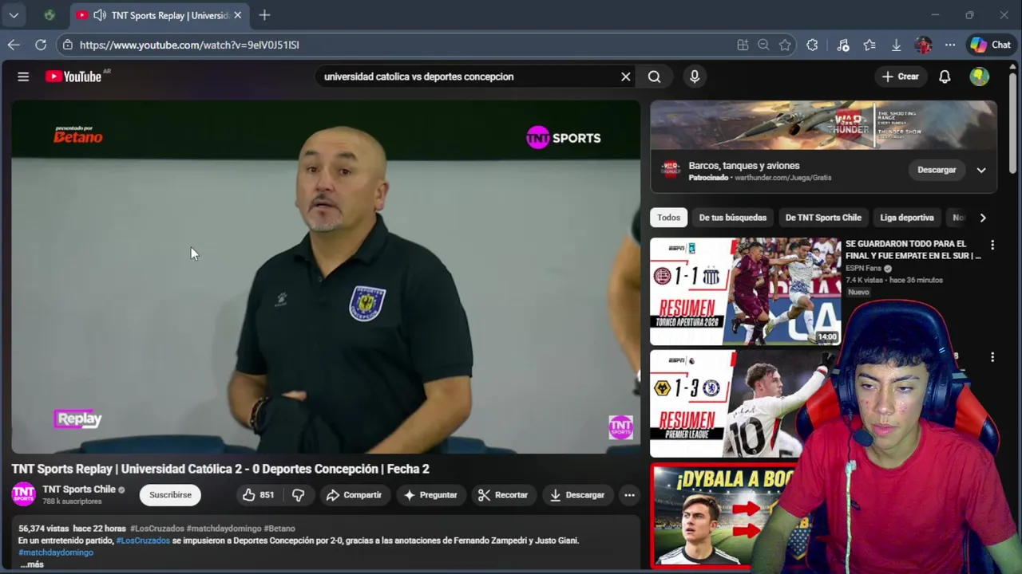Image resolution: width=1022 pixels, height=574 pixels.
Task: Open the War Thunder ad banner
Action: (823, 125)
